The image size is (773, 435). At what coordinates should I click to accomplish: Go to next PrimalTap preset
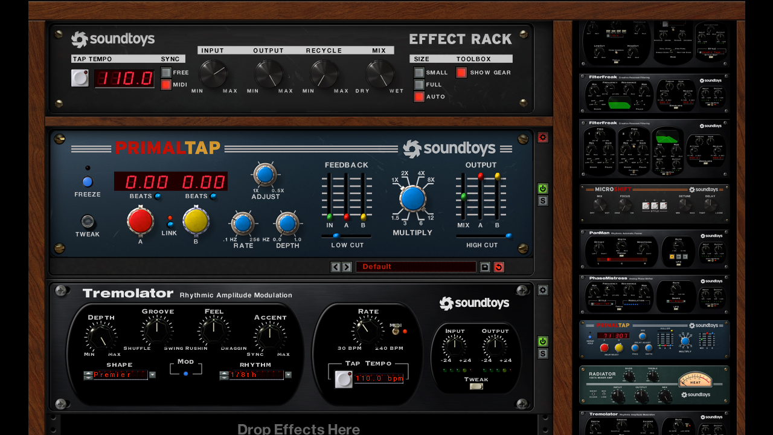point(347,267)
